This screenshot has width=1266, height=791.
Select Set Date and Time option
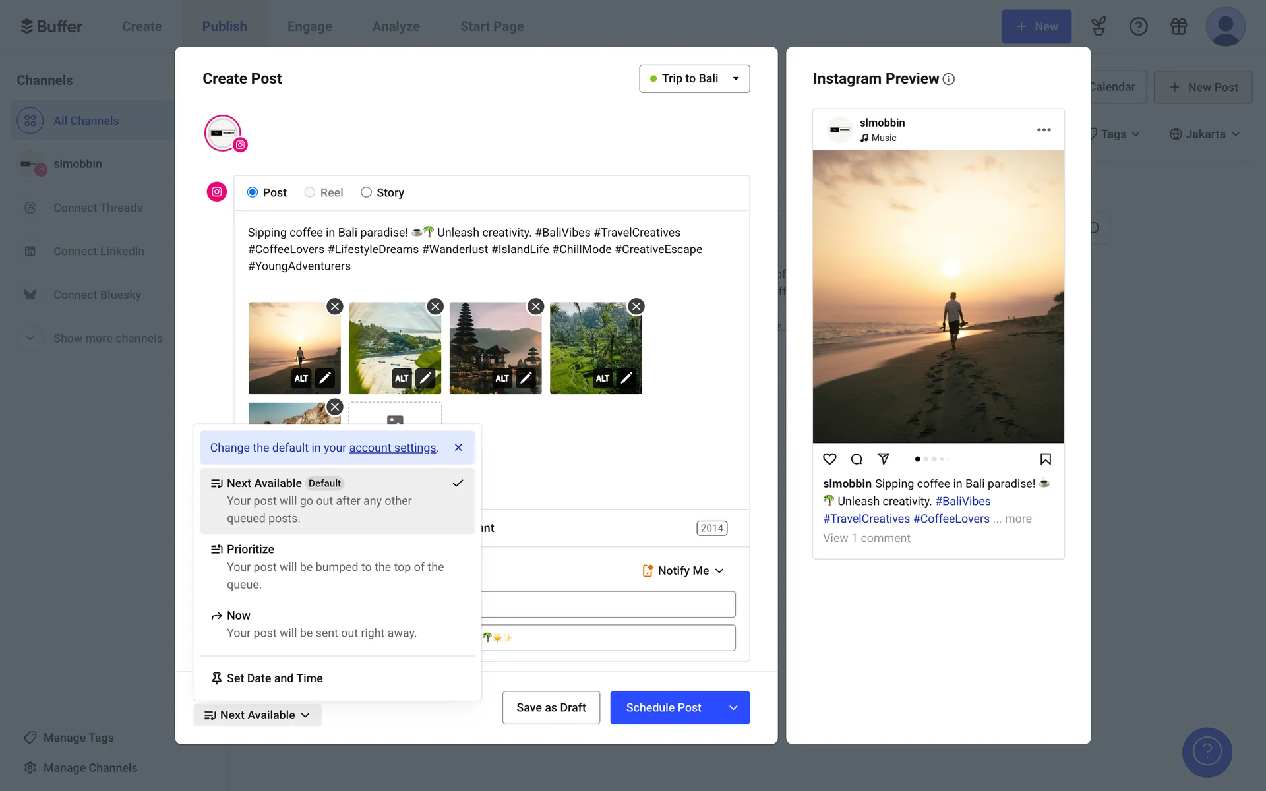[x=274, y=678]
